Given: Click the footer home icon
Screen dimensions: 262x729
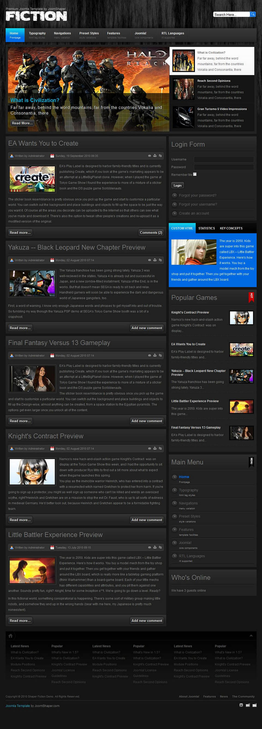Looking at the screenshot, I should (x=10, y=636).
